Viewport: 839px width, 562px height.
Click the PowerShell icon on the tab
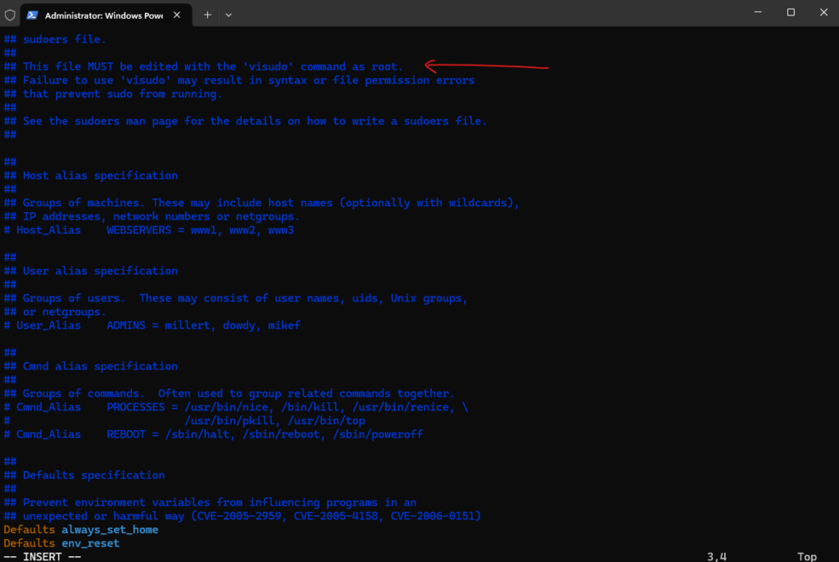tap(31, 15)
